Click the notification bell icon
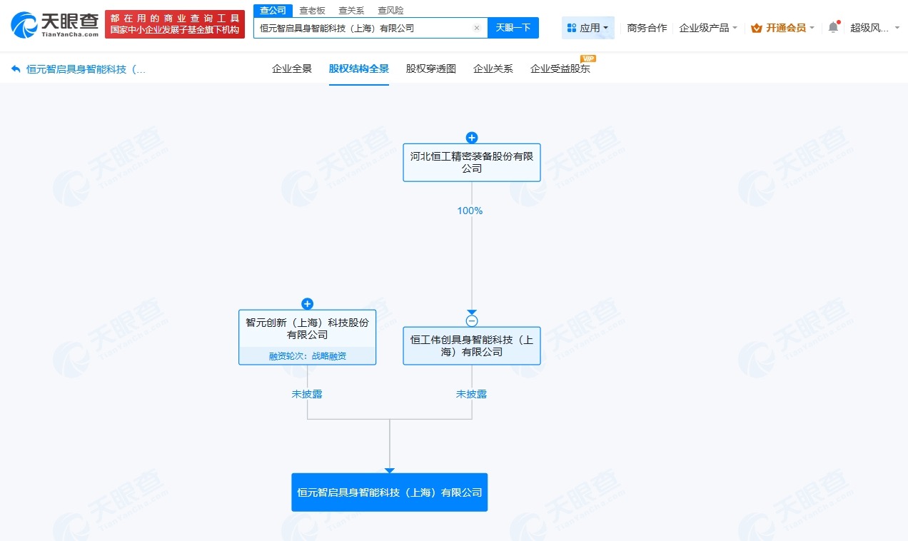This screenshot has width=908, height=541. [832, 26]
